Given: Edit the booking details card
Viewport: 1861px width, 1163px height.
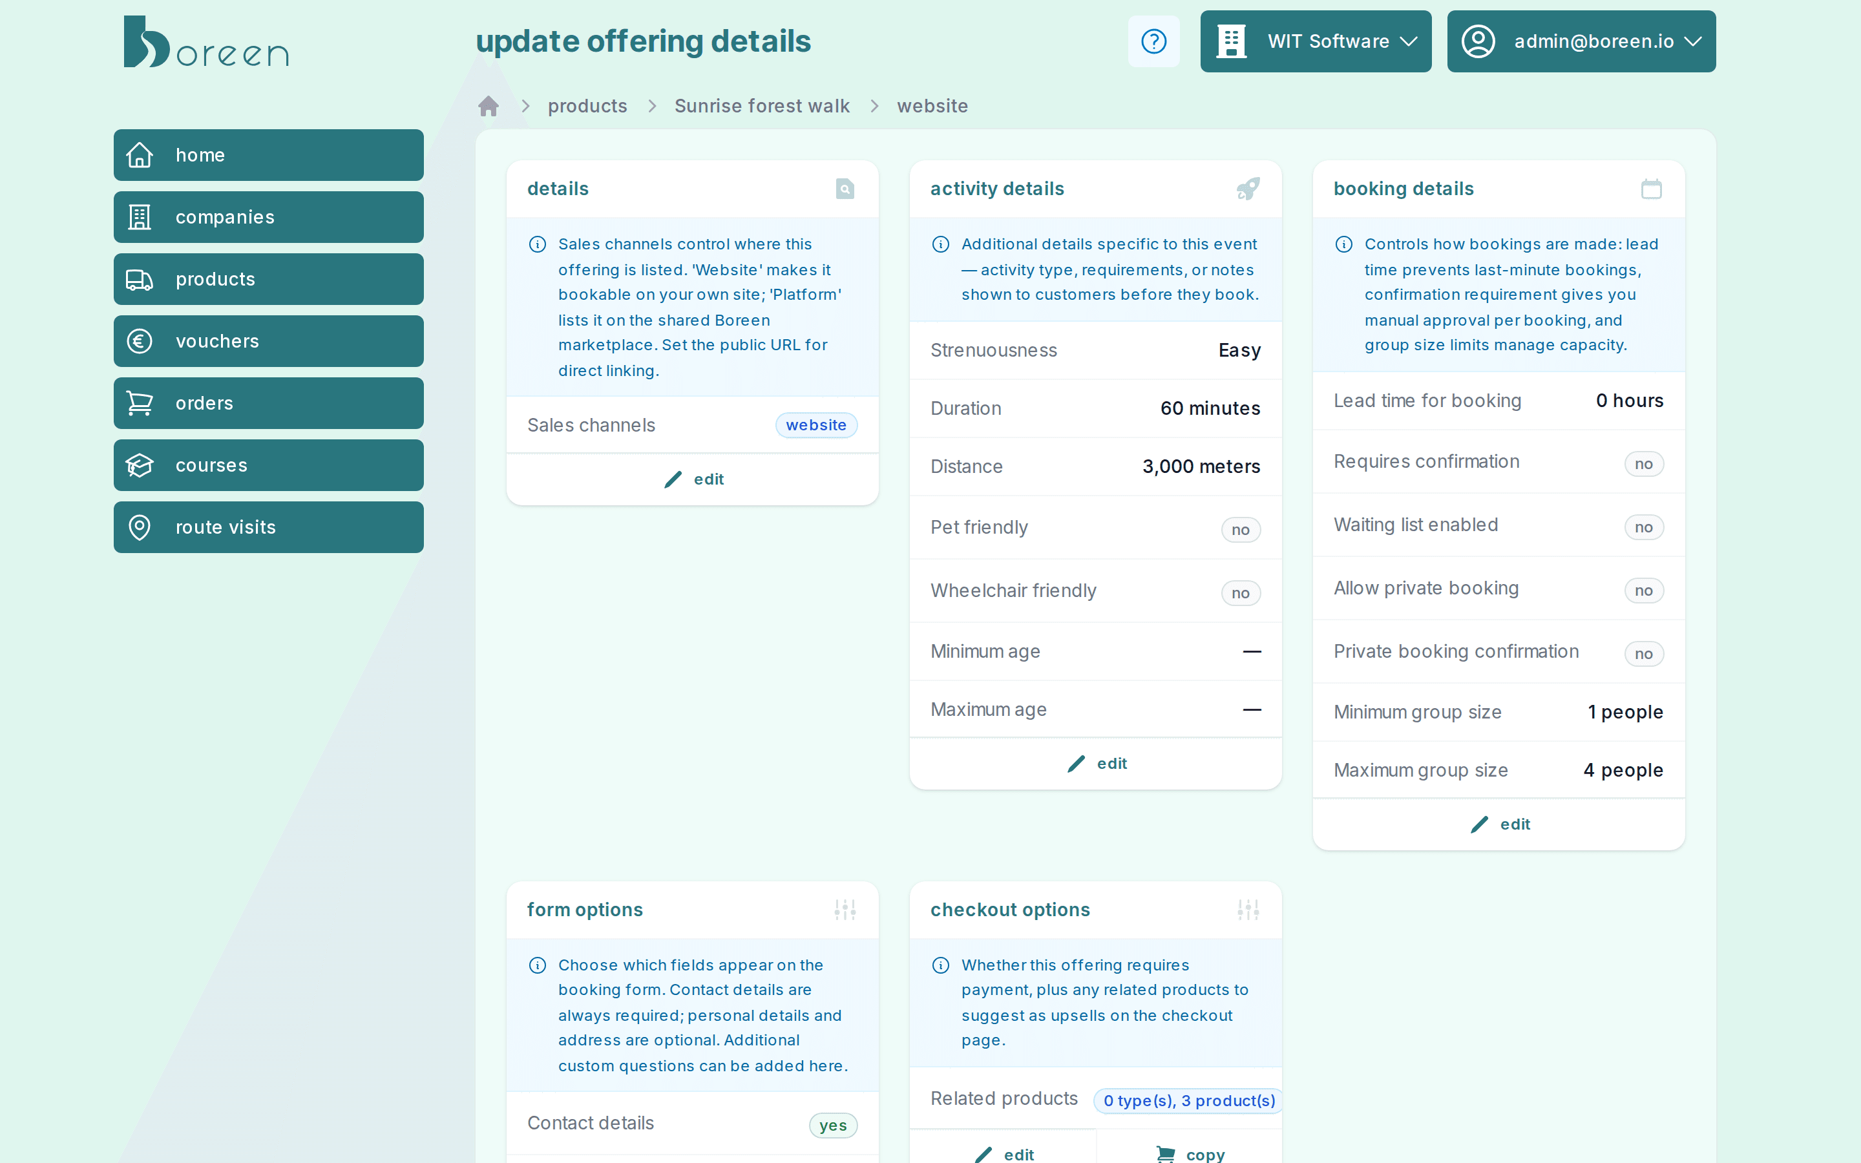Looking at the screenshot, I should (1498, 824).
